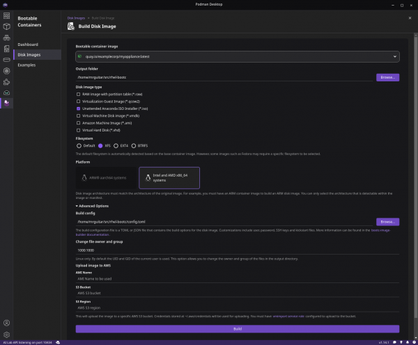Open the Kubernetes wheel icon
The width and height of the screenshot is (418, 345).
tap(7, 71)
